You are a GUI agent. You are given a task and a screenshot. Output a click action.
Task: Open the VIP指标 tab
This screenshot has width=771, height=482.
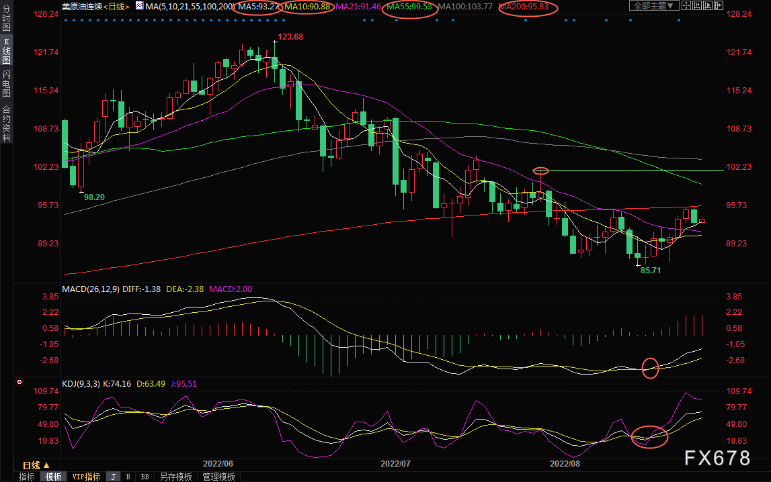(86, 477)
